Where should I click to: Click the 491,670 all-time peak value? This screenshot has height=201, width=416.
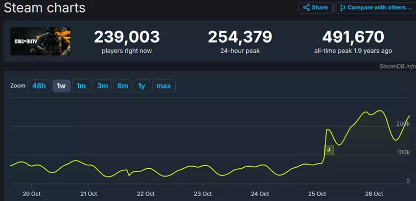click(352, 37)
